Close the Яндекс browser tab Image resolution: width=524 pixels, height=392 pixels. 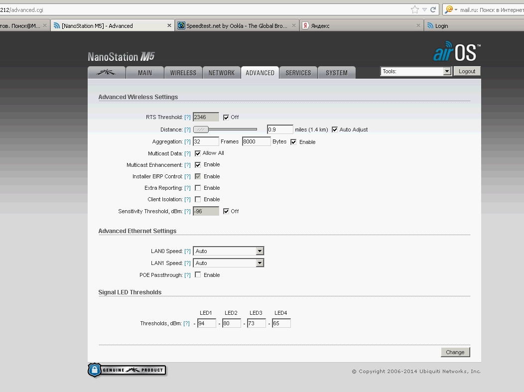[x=418, y=25]
